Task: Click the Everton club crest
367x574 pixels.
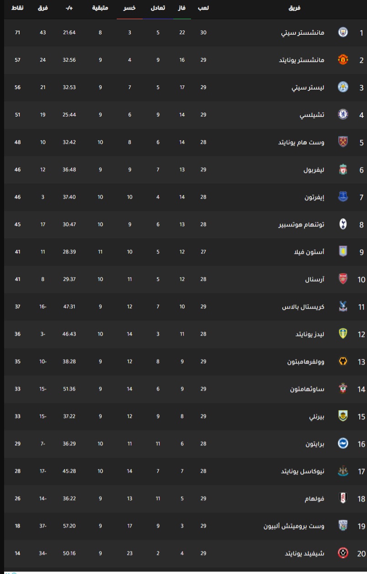Action: (x=343, y=197)
